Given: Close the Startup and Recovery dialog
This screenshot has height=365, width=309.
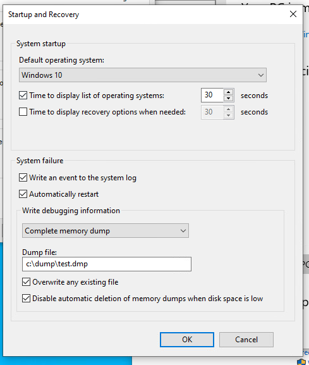Looking at the screenshot, I should click(x=293, y=14).
